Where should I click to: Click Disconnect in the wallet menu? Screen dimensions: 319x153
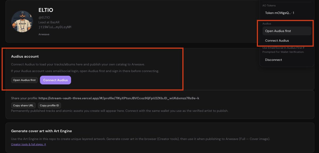coord(287,60)
